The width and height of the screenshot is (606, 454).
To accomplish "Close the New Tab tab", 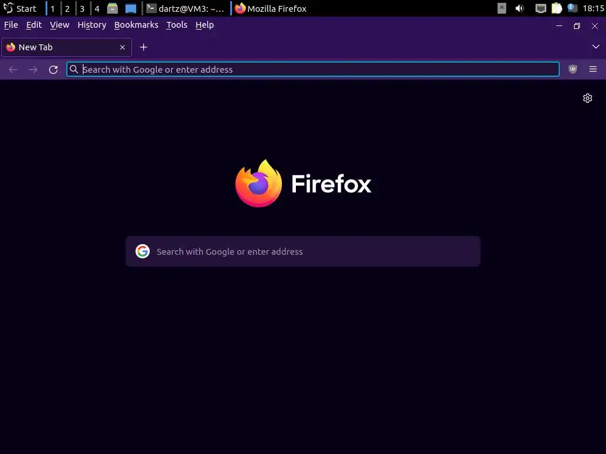I will pos(123,47).
